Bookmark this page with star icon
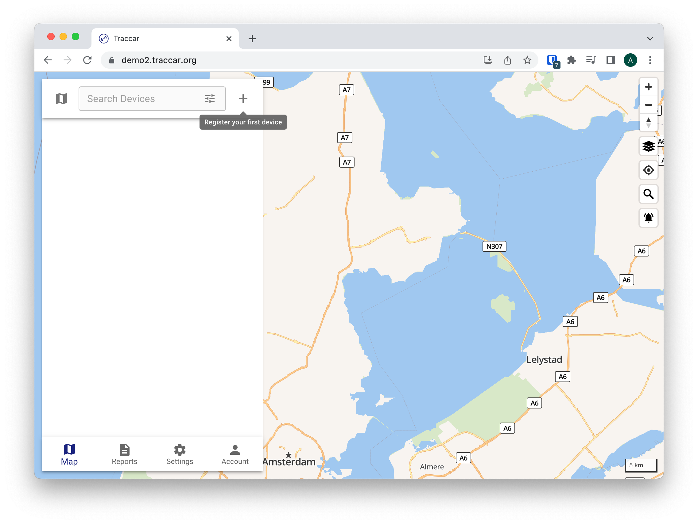The width and height of the screenshot is (698, 524). pyautogui.click(x=527, y=60)
